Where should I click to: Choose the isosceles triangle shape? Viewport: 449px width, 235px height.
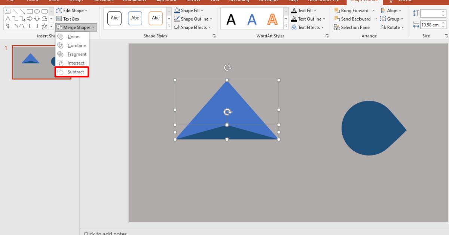tap(8, 18)
